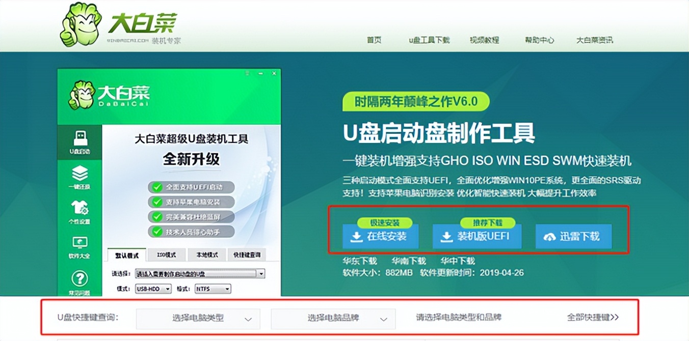
Task: Click the 迅雷下载 button
Action: click(x=573, y=237)
